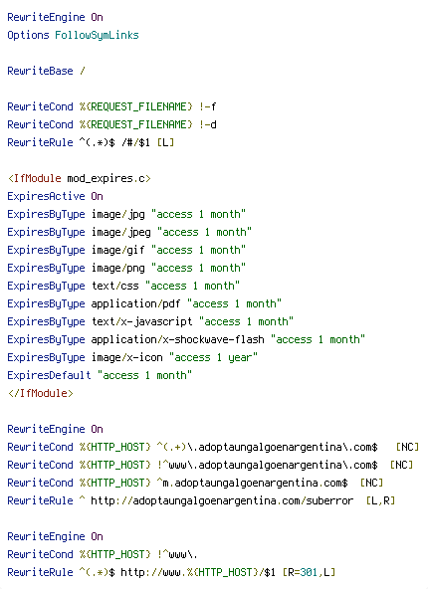
Task: Click the REQUEST_FILENAME !-d condition
Action: 111,124
